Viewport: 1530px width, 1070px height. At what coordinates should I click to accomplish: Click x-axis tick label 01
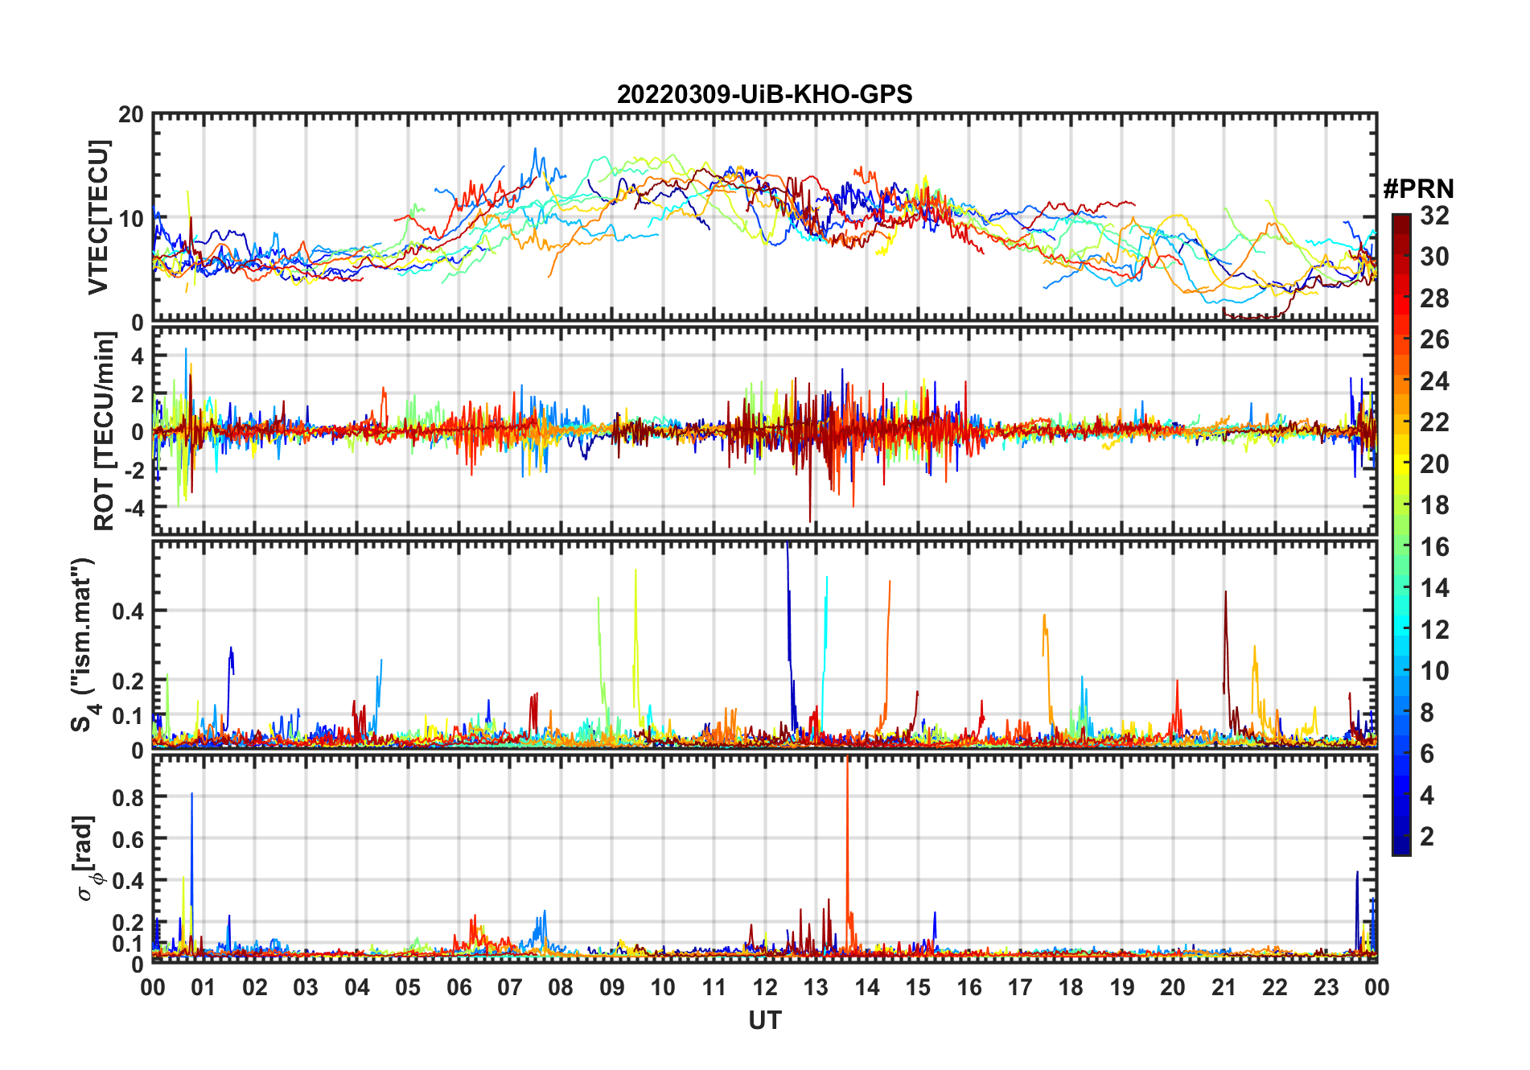(204, 987)
